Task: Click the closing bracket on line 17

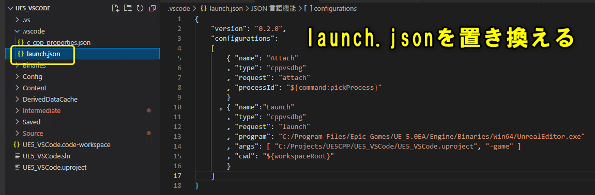Action: pos(213,176)
